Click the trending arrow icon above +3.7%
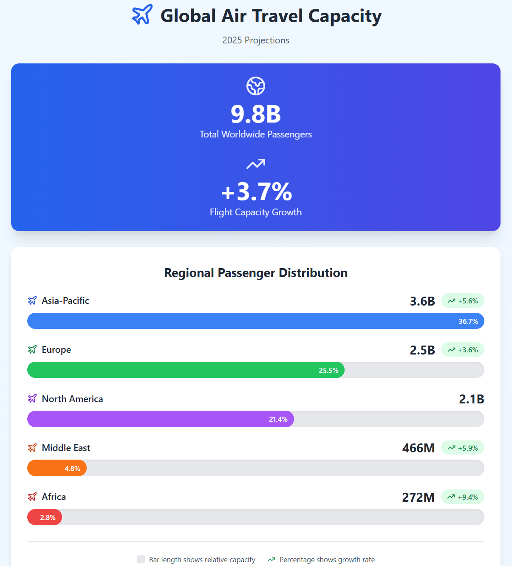The width and height of the screenshot is (512, 566). [255, 163]
